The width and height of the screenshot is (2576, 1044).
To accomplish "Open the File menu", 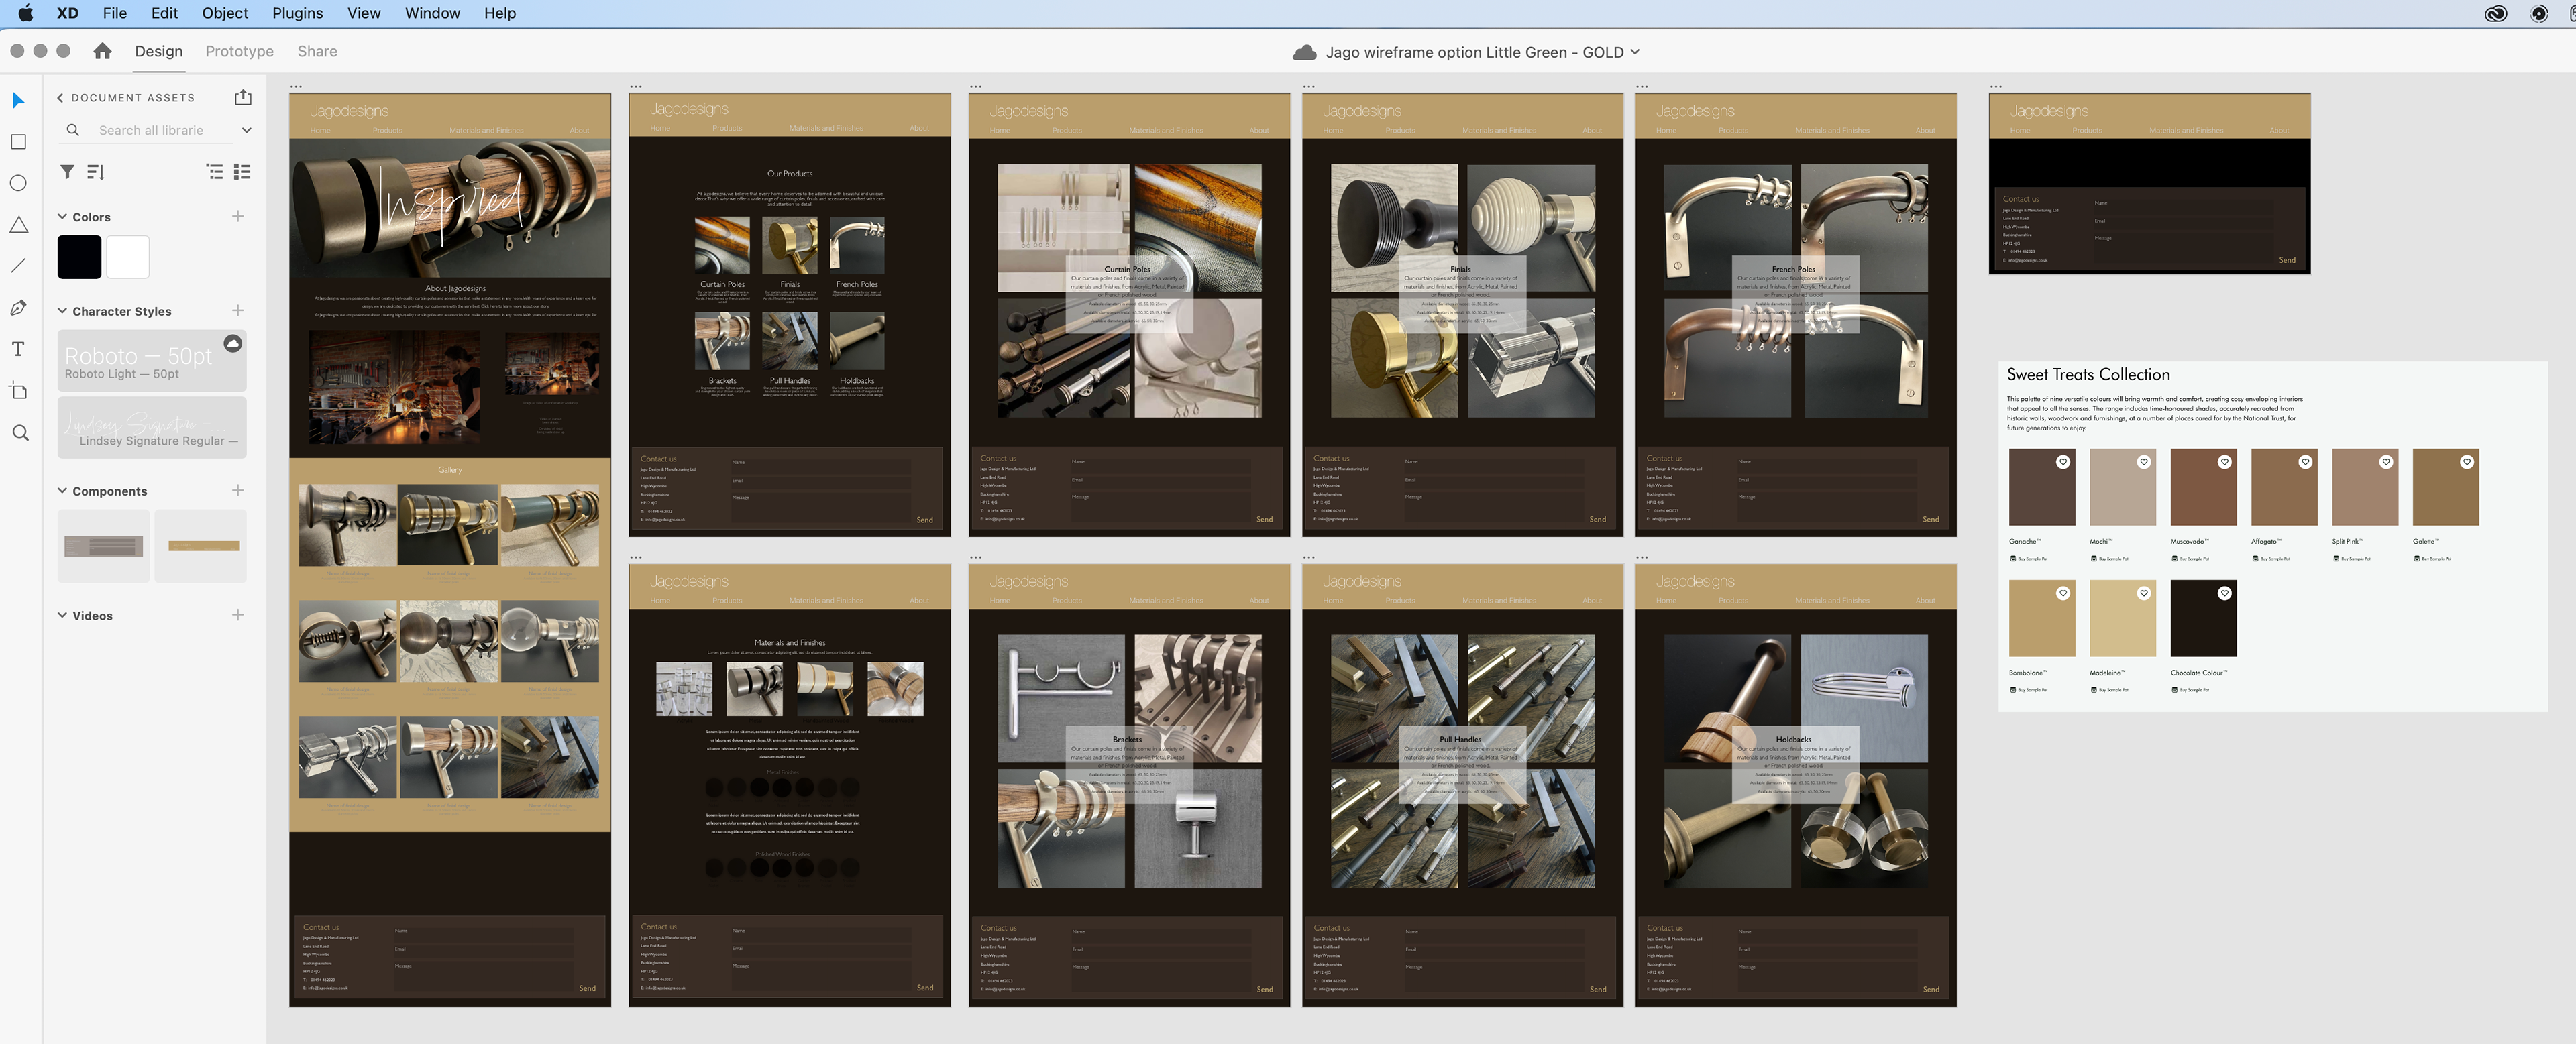I will (115, 13).
